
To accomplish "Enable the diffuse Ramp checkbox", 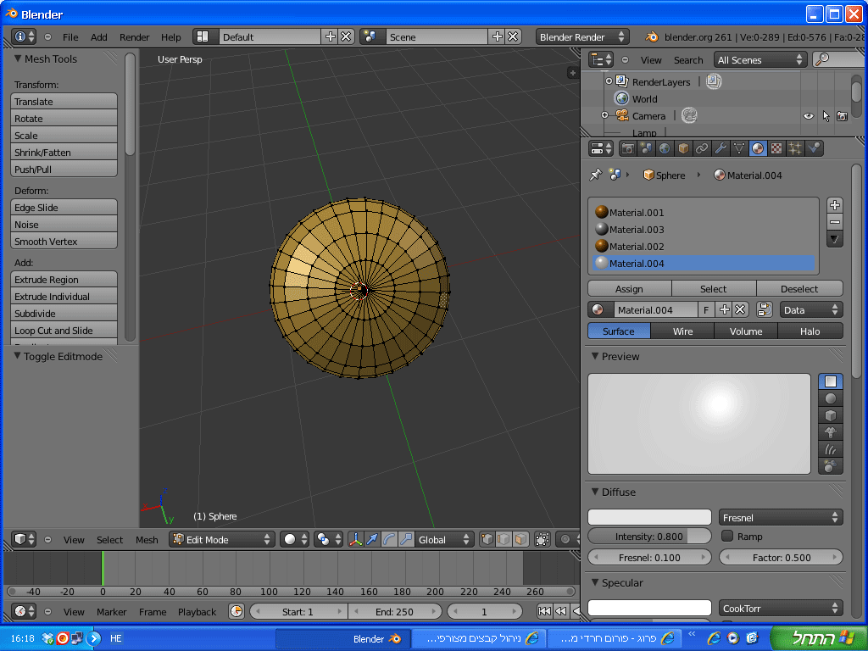I will pos(727,537).
